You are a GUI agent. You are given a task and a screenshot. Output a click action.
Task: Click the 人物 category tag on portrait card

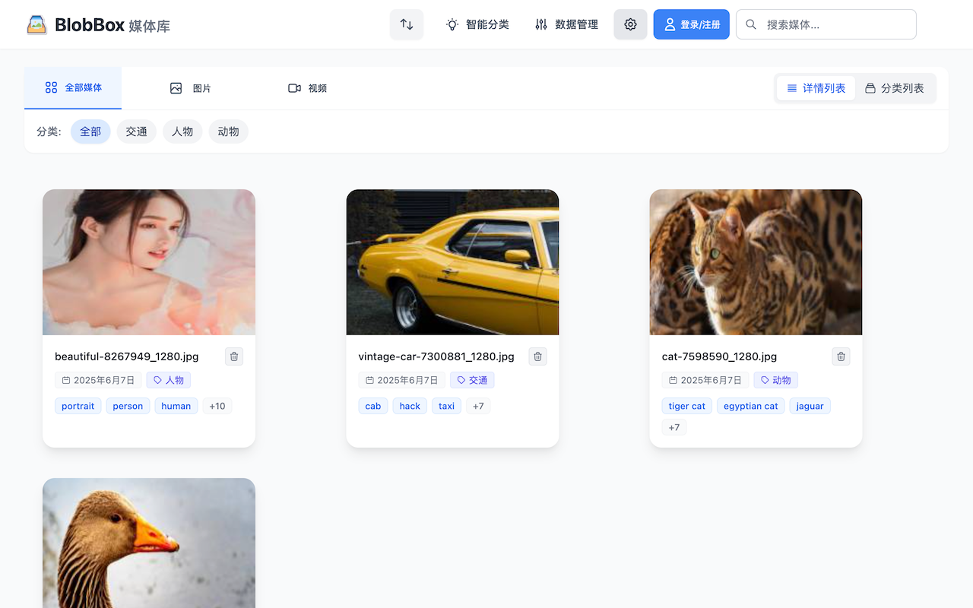click(x=169, y=380)
